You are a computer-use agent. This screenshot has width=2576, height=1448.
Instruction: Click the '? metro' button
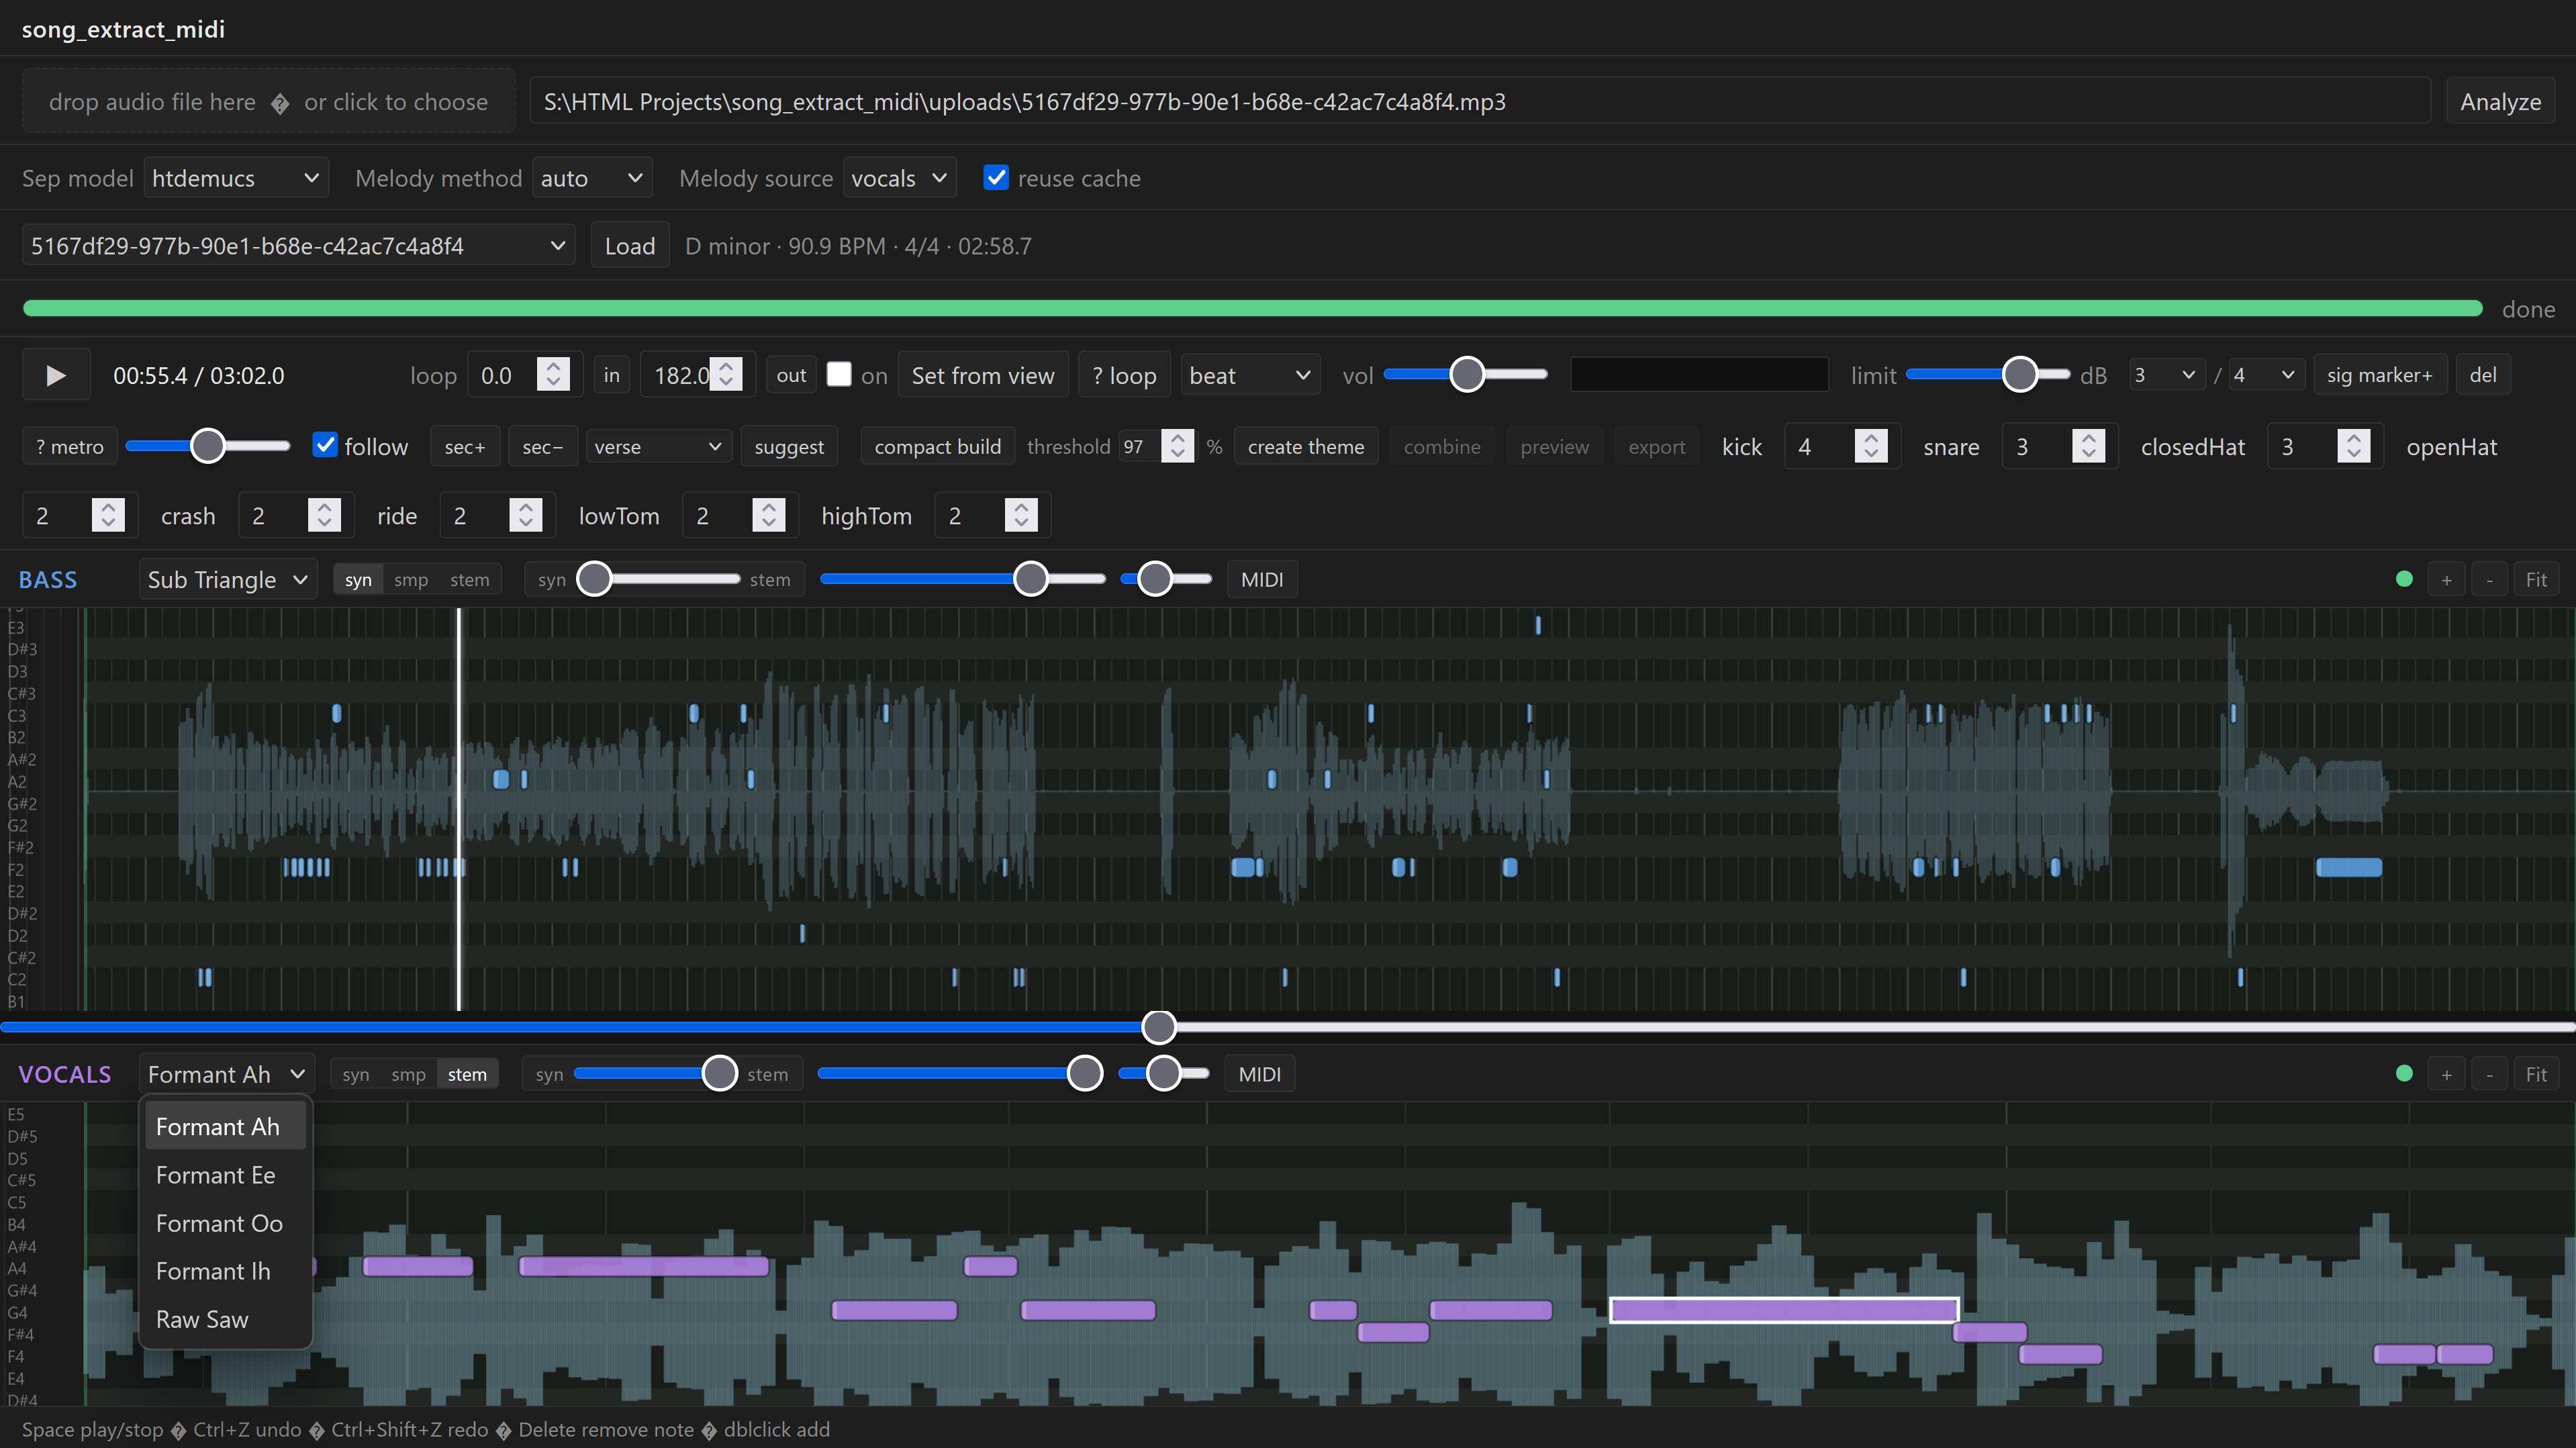(70, 446)
